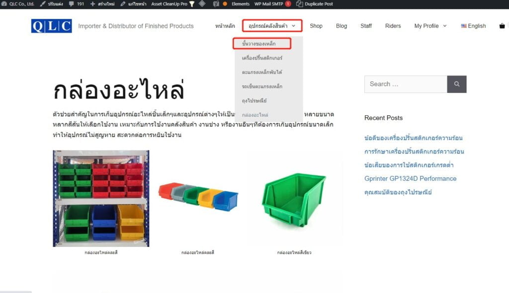Screen dimensions: 509x293
Task: Click the QLC site logo
Action: pyautogui.click(x=51, y=26)
